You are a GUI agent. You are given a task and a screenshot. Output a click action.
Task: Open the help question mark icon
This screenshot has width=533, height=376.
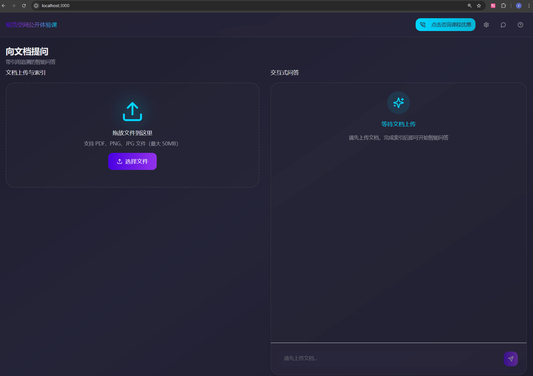point(520,25)
